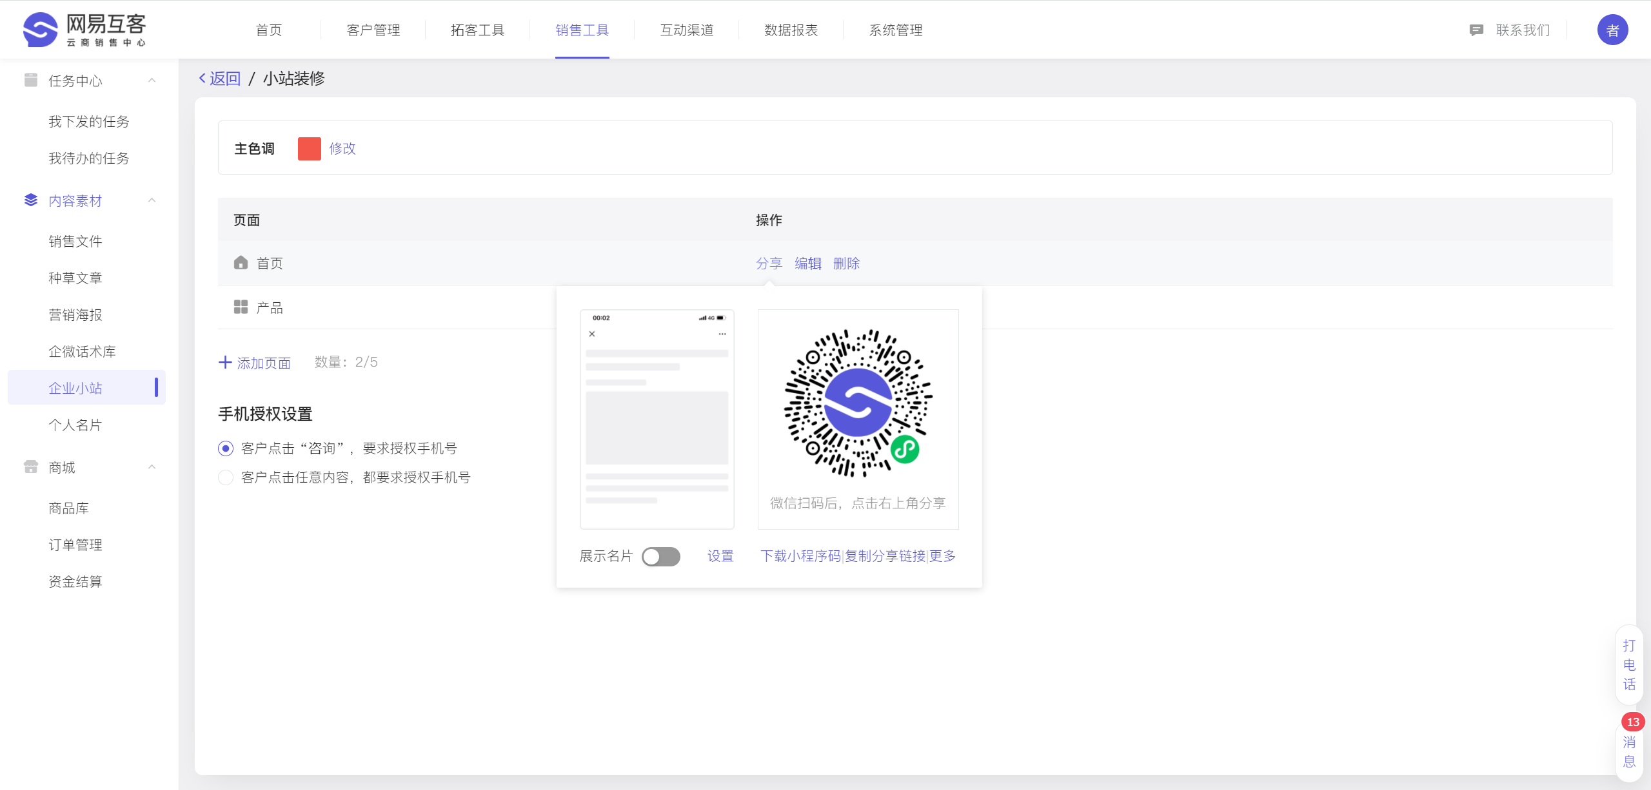Click the 任务中心 calendar icon
Image resolution: width=1651 pixels, height=790 pixels.
tap(30, 80)
